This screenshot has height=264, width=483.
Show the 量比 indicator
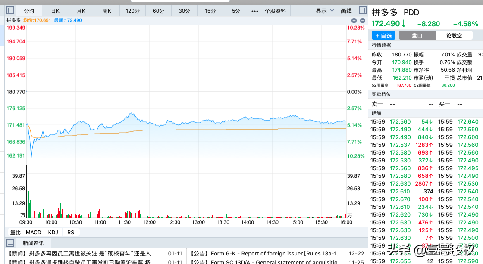(15, 232)
